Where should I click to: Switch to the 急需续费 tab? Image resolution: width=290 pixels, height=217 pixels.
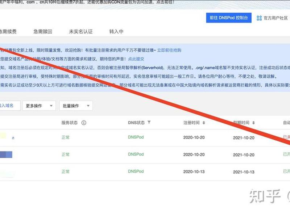coord(8,31)
